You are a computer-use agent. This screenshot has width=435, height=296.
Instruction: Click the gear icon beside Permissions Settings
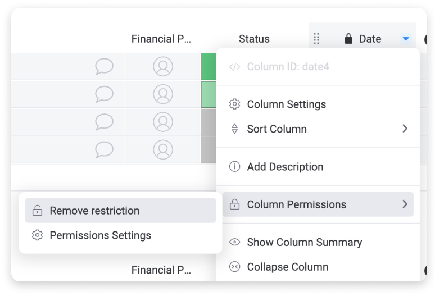pyautogui.click(x=37, y=235)
